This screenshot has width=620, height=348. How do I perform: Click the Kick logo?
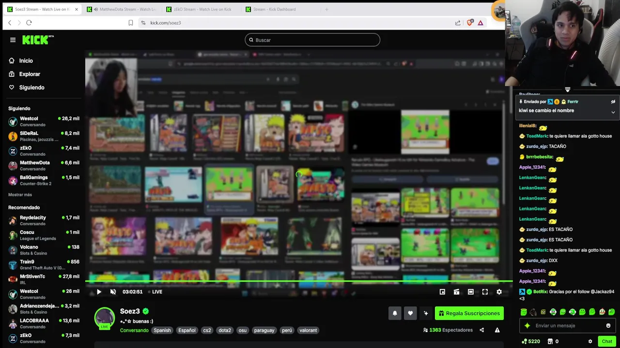(38, 40)
